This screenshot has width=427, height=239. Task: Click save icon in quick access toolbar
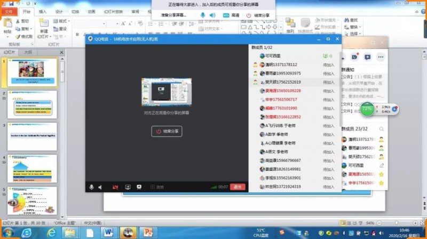point(11,4)
